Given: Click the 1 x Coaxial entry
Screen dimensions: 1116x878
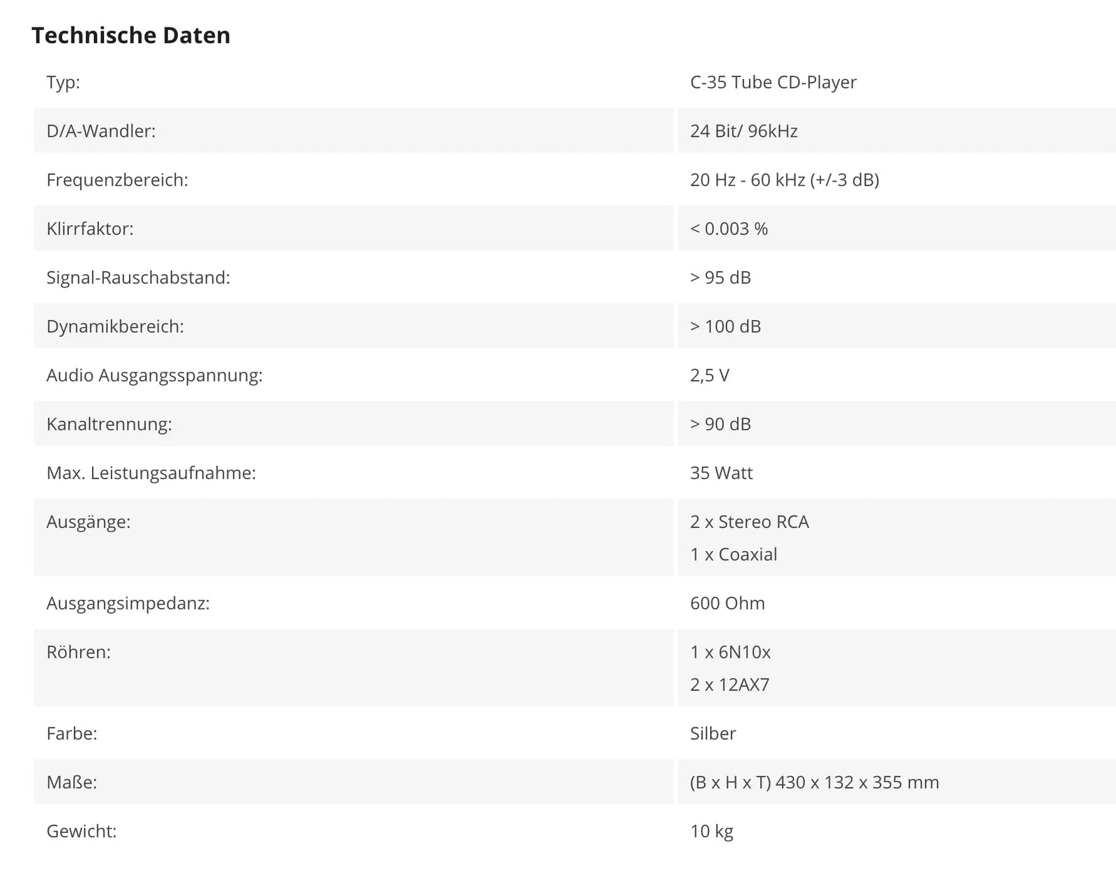Looking at the screenshot, I should (734, 554).
